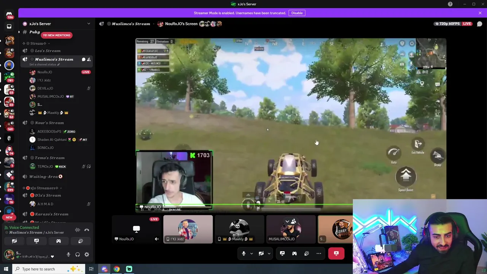
Task: Select user NouRxJO in the voice list
Action: coord(45,72)
